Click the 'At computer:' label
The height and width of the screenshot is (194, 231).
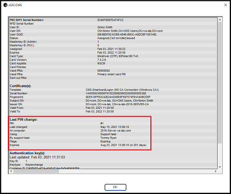pyautogui.click(x=18, y=131)
